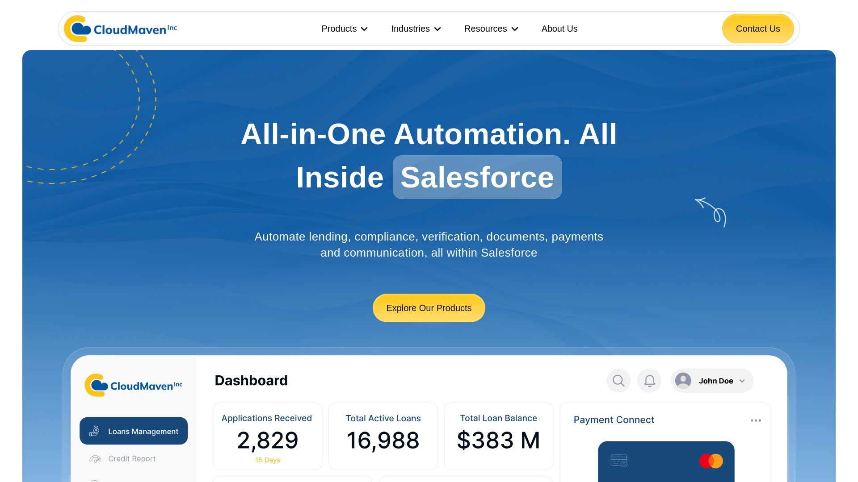
Task: Expand the Industries menu
Action: point(416,29)
